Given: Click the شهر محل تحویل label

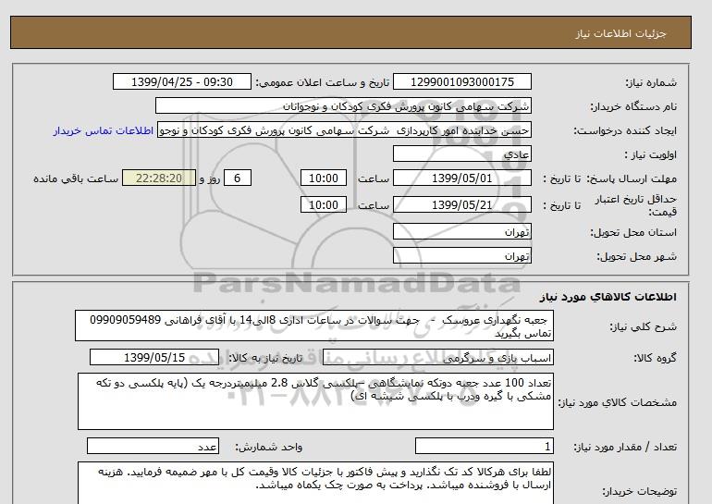Looking at the screenshot, I should click(x=636, y=256).
